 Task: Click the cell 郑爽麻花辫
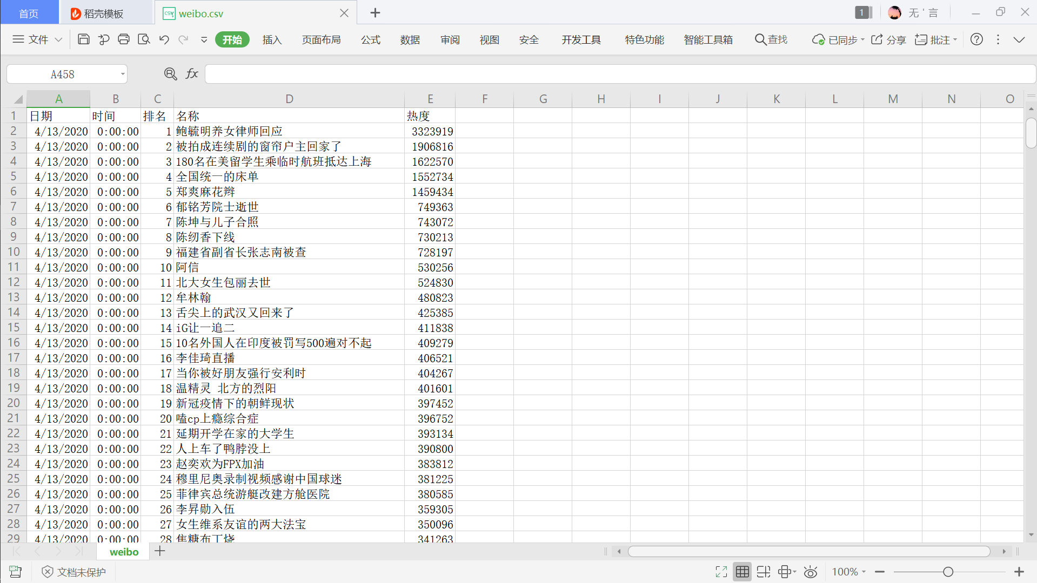tap(289, 192)
